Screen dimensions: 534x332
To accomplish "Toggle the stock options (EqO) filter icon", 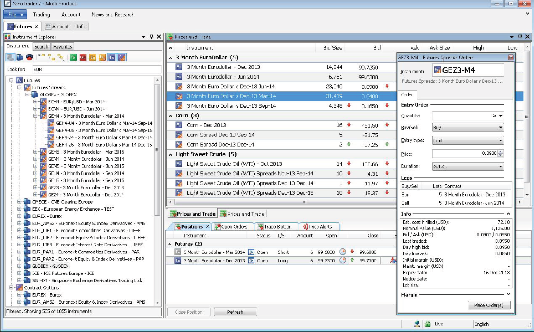I will (x=102, y=57).
